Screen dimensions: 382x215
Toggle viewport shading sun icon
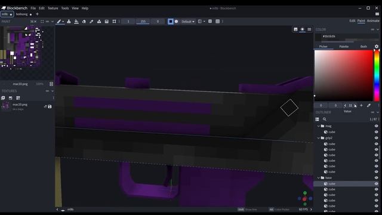tap(303, 29)
